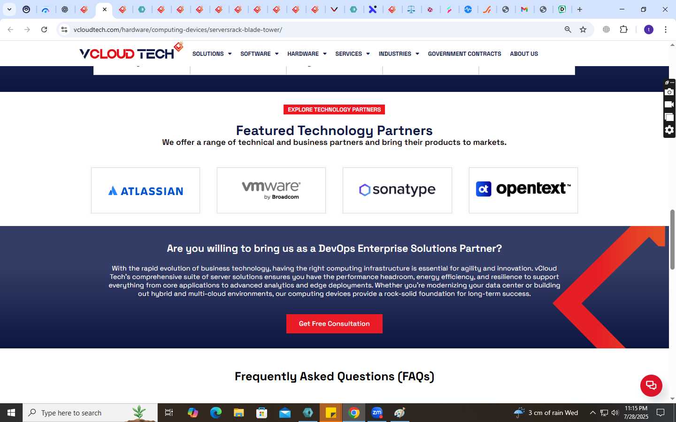Switch to the ChatGPT tab
The width and height of the screenshot is (676, 422).
65,9
